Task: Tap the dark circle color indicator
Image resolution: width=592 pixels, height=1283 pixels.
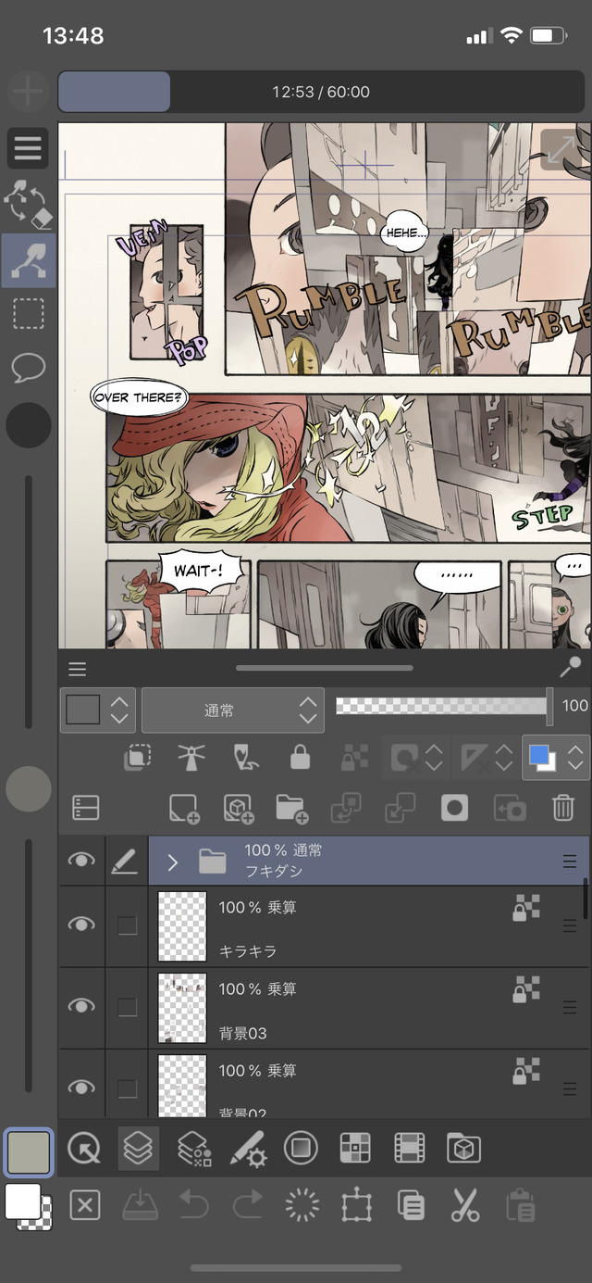Action: pyautogui.click(x=28, y=425)
